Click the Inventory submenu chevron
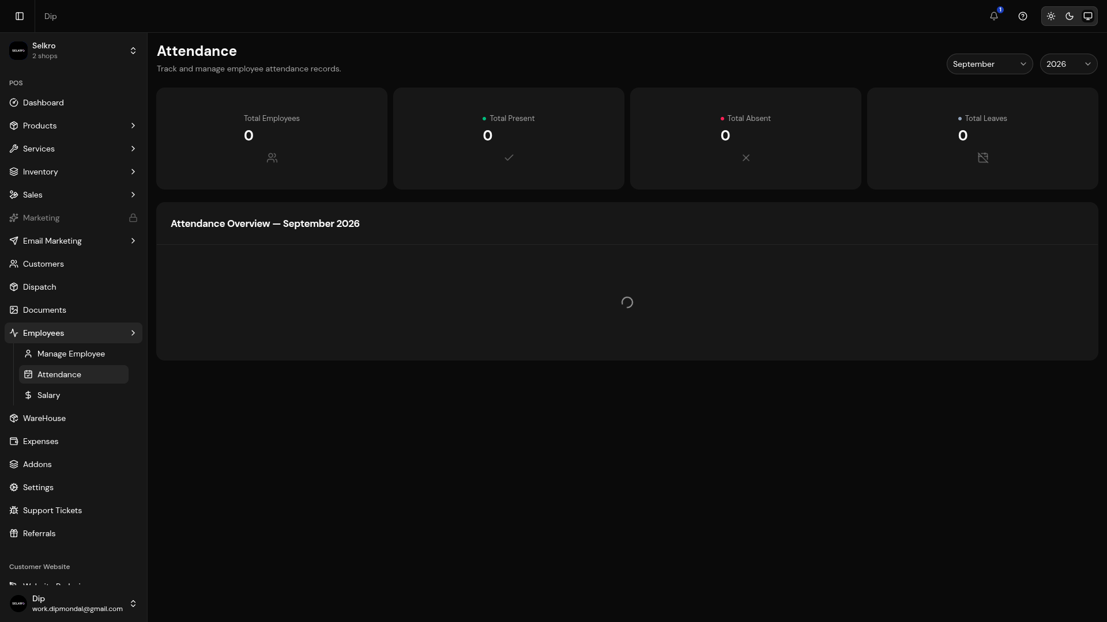1107x622 pixels. coord(133,172)
